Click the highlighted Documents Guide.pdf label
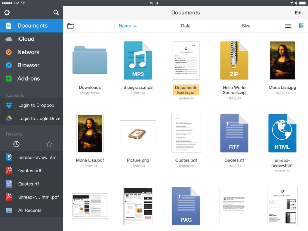The image size is (308, 231). 186,90
